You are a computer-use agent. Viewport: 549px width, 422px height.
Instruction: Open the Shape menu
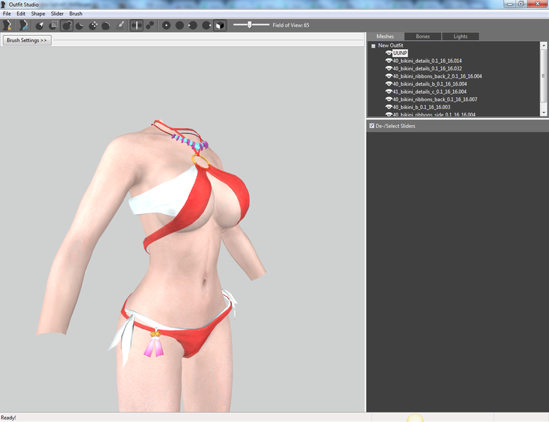tap(38, 14)
